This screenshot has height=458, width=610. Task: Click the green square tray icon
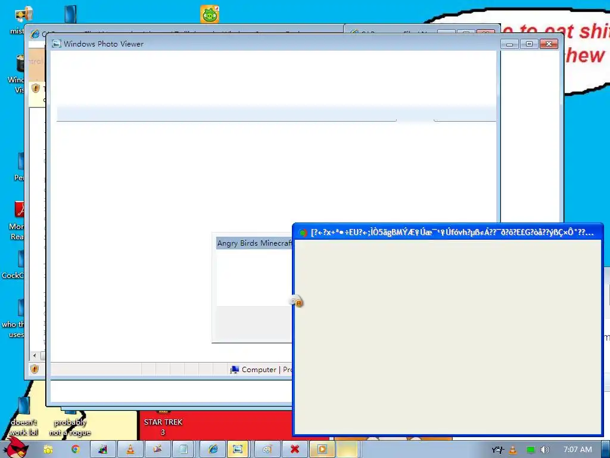[530, 450]
